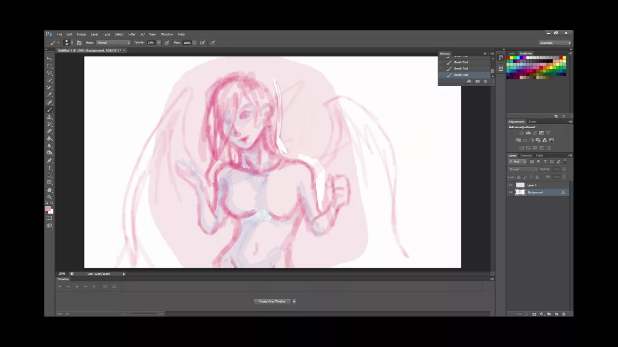The image size is (618, 347).
Task: Pick the red swatch in Swatches panel
Action: [508, 58]
